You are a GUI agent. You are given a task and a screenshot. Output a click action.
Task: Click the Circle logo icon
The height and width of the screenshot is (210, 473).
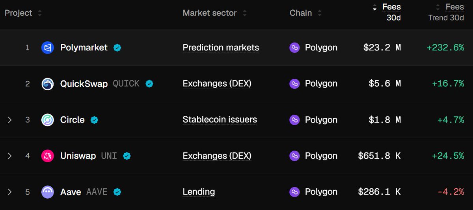(x=47, y=120)
